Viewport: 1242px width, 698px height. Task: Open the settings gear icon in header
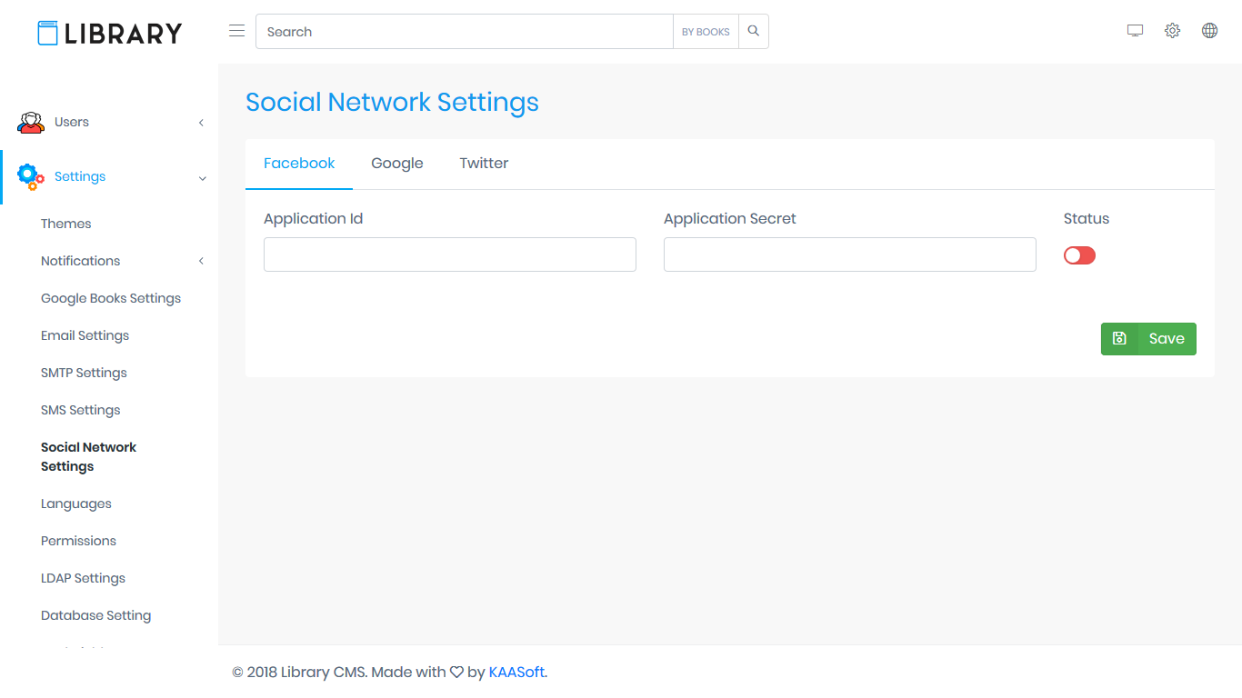click(1172, 31)
